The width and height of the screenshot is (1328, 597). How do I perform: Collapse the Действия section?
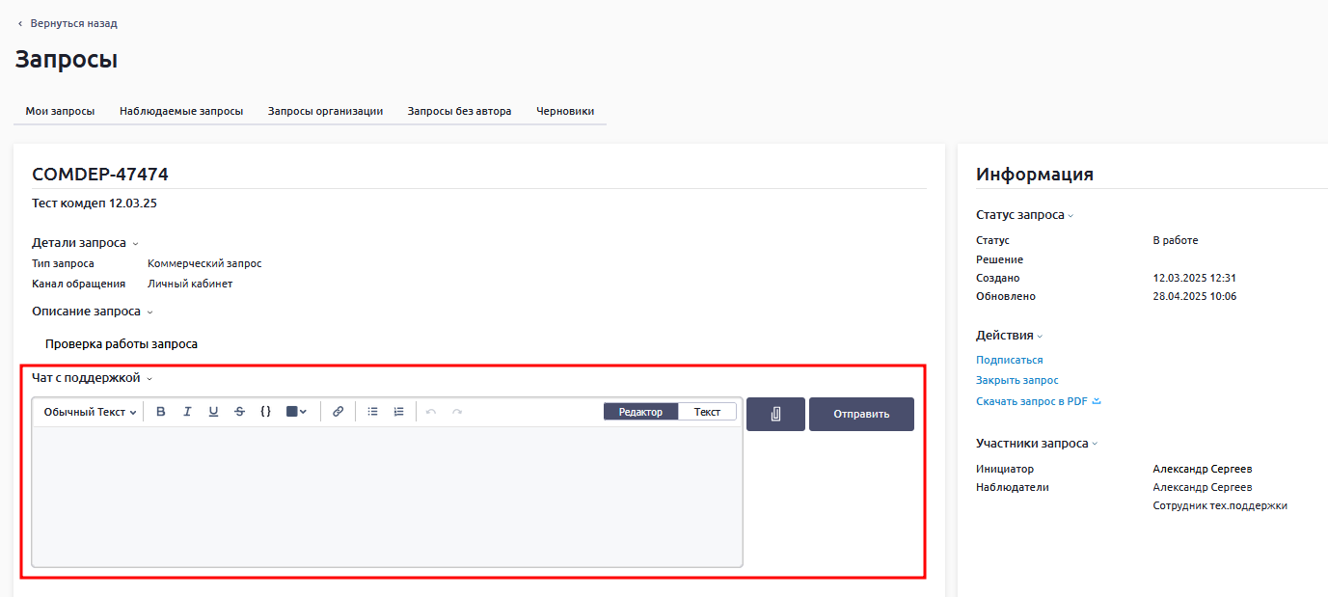(1041, 337)
